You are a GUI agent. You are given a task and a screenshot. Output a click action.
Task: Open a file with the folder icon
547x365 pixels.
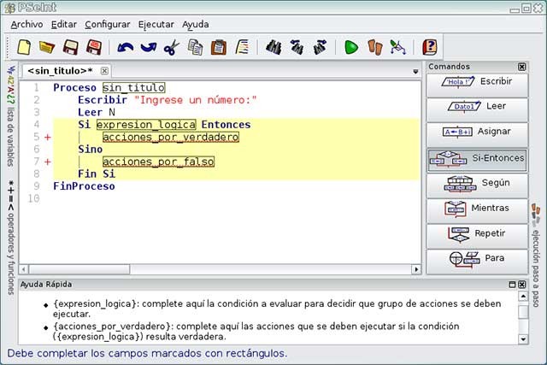tap(47, 47)
